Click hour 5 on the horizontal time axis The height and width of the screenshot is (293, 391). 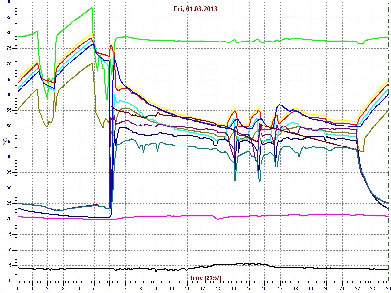point(94,288)
